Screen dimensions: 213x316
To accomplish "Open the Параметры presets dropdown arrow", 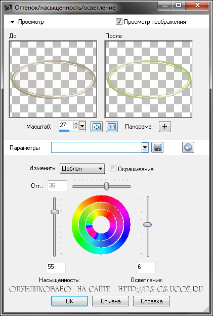I will click(x=145, y=147).
